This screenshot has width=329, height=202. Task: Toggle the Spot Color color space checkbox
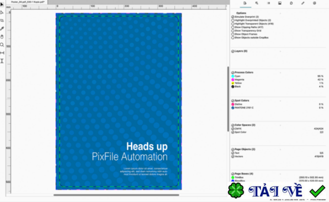[233, 132]
